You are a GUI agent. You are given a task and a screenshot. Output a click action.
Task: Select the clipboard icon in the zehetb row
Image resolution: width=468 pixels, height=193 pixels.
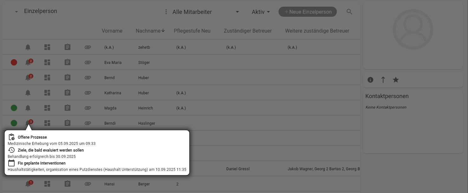point(67,47)
